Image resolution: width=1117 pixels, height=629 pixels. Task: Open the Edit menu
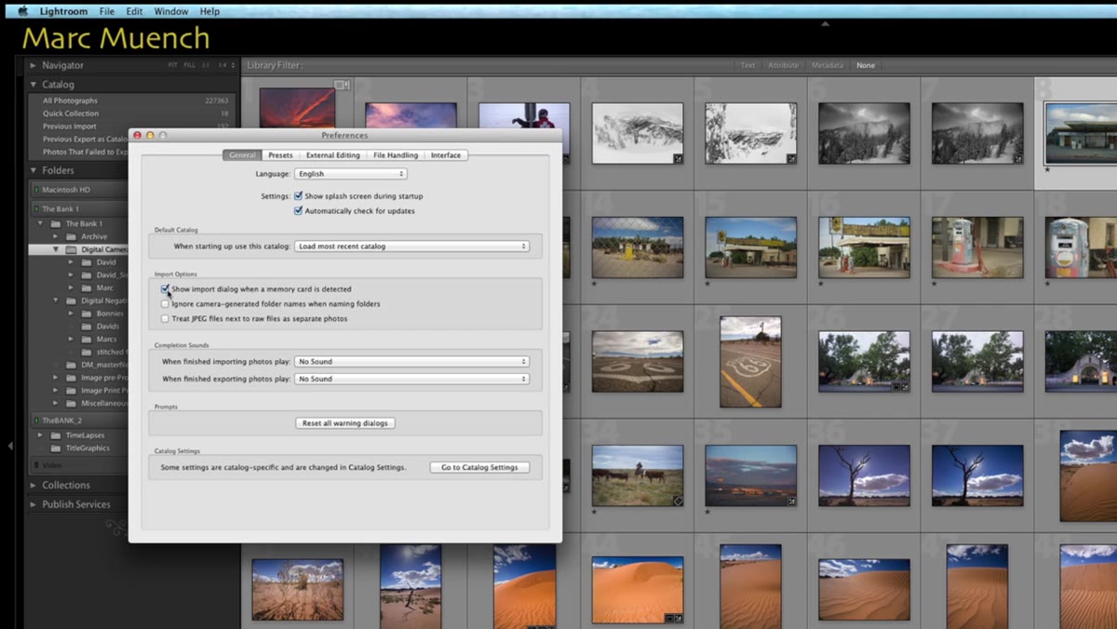click(135, 11)
